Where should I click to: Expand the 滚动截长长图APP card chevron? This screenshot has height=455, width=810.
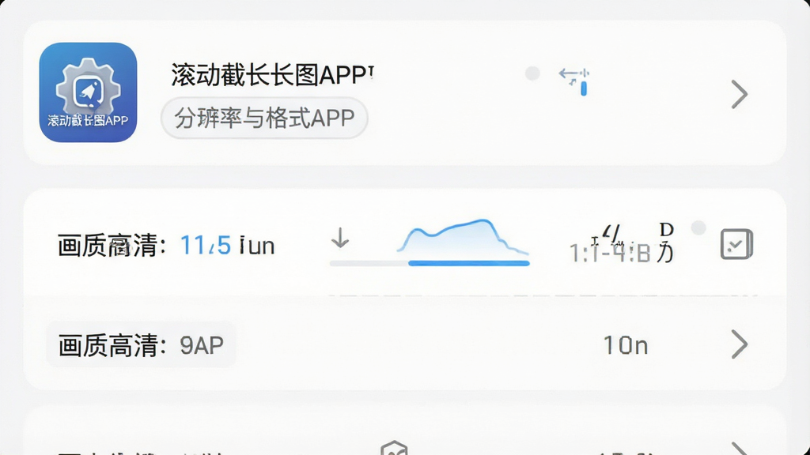point(740,94)
